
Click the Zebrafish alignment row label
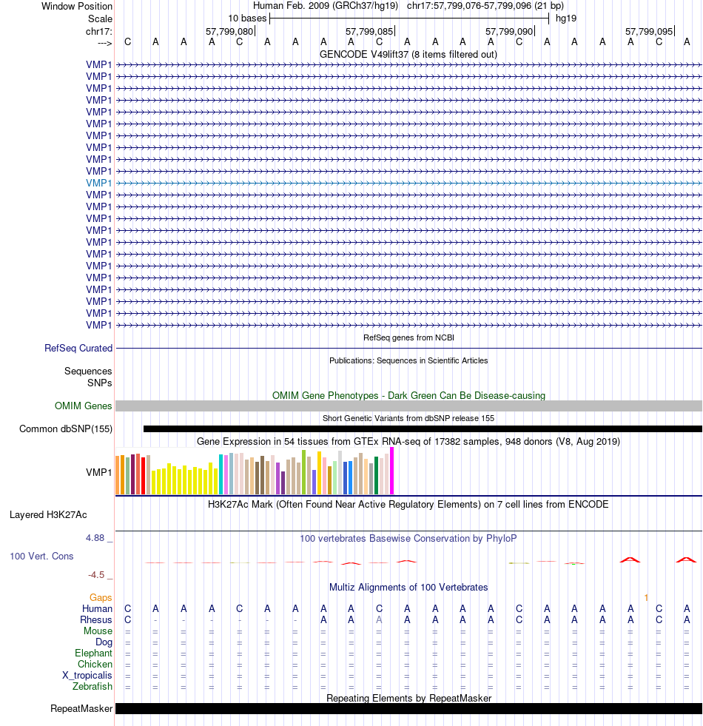coord(92,687)
